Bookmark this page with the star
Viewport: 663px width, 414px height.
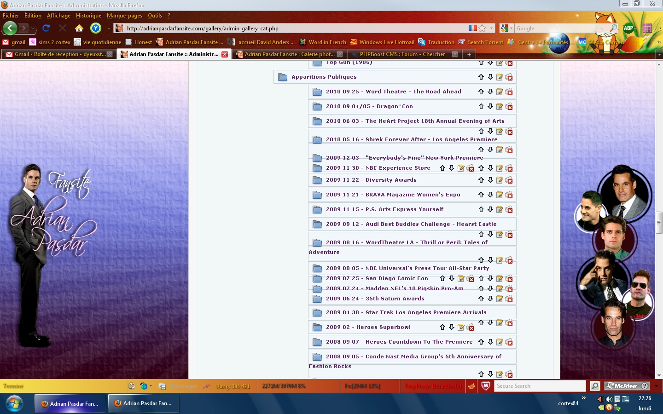click(x=482, y=28)
